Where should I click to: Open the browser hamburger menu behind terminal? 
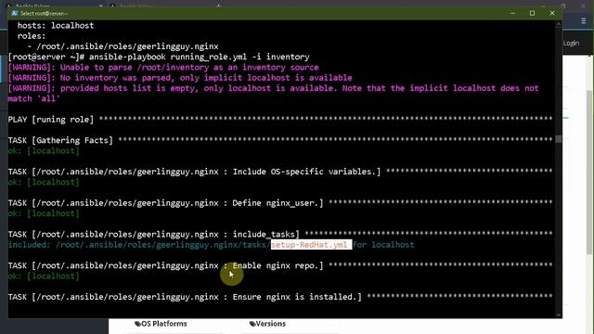pos(584,21)
